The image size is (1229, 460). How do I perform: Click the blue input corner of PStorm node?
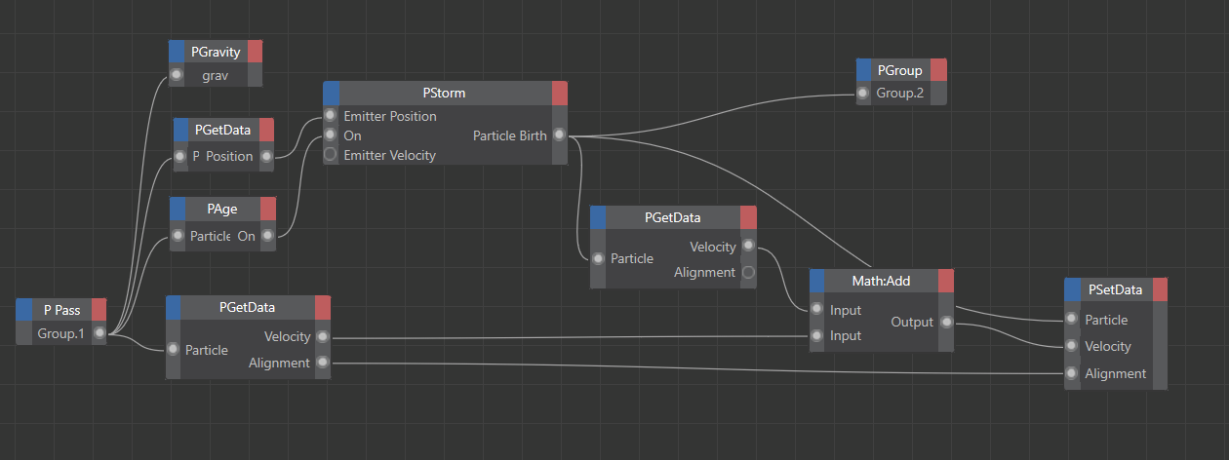coord(332,93)
